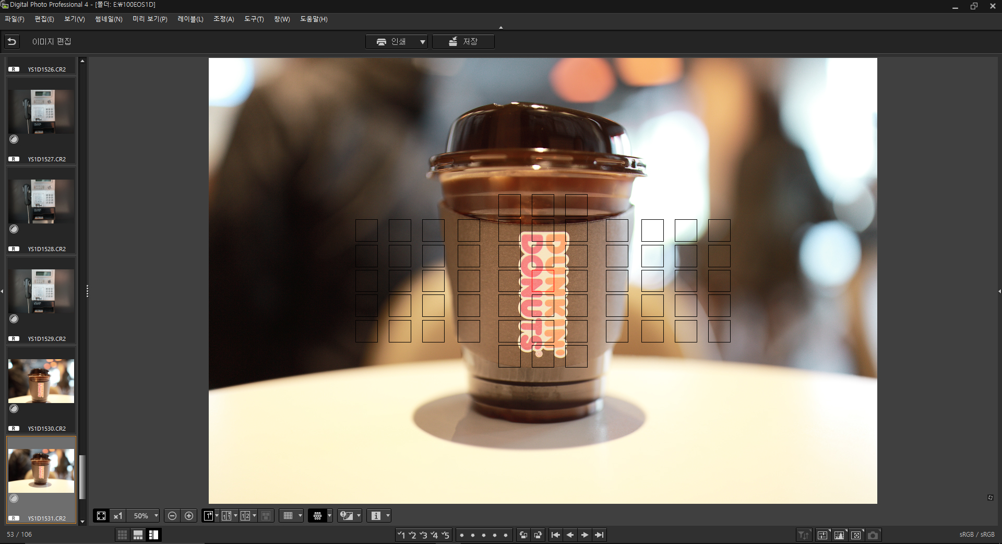Apply check mark 5 to image
Screen dimensions: 1002x544
(445, 535)
